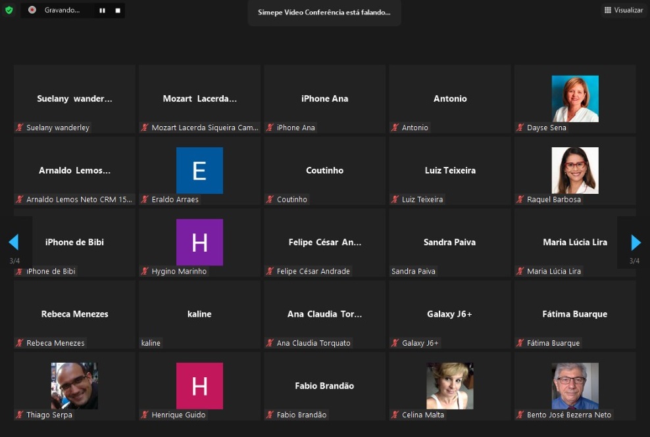Click the red recording indicator dot
Viewport: 650px width, 437px height.
pos(32,10)
